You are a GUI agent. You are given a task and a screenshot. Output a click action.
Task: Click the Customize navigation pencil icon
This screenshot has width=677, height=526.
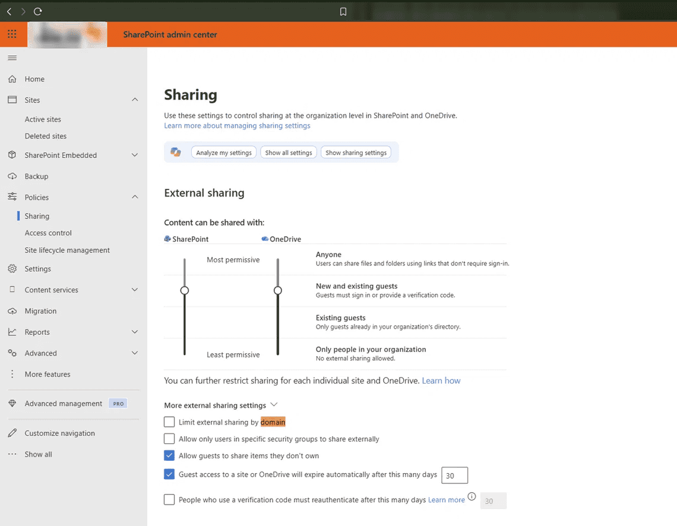(x=12, y=433)
